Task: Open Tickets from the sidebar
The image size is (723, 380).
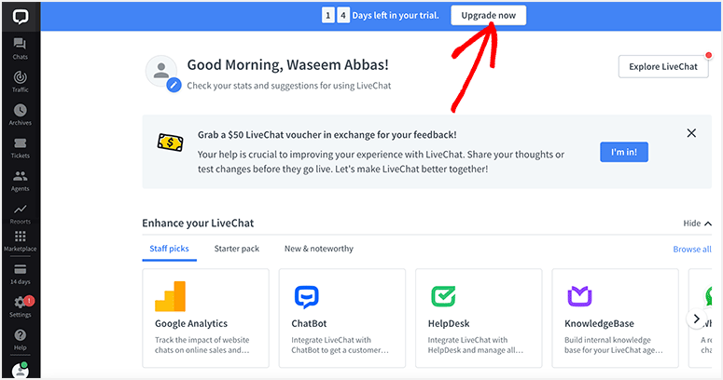Action: click(20, 147)
